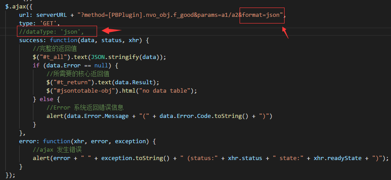Click the red arrow below format=json box
Image resolution: width=391 pixels, height=180 pixels.
(x=286, y=33)
